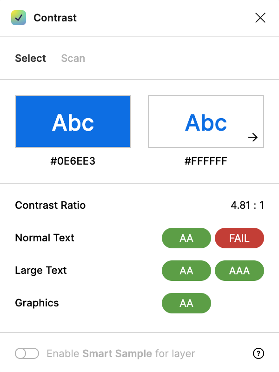Open the help question mark icon

[259, 354]
